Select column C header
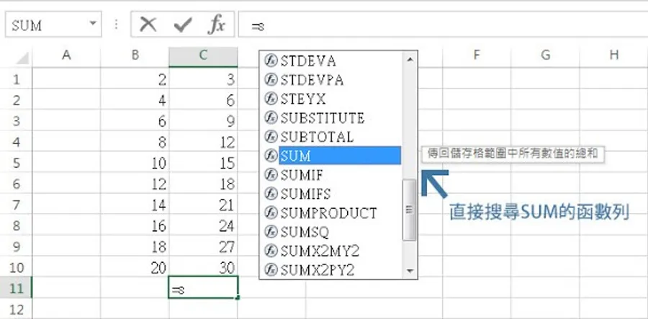This screenshot has height=319, width=648. point(203,55)
